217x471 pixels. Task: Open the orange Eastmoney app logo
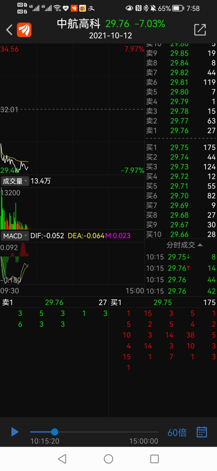pyautogui.click(x=24, y=30)
